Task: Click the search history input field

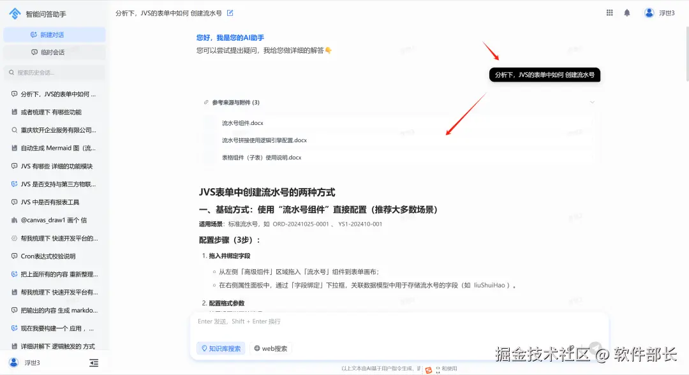Action: point(54,73)
